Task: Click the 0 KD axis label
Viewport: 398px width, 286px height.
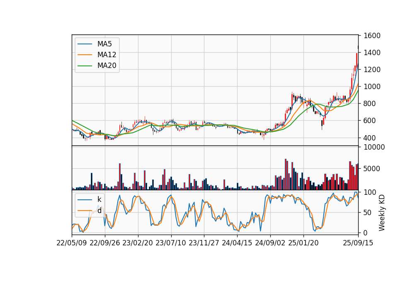Action: point(366,233)
